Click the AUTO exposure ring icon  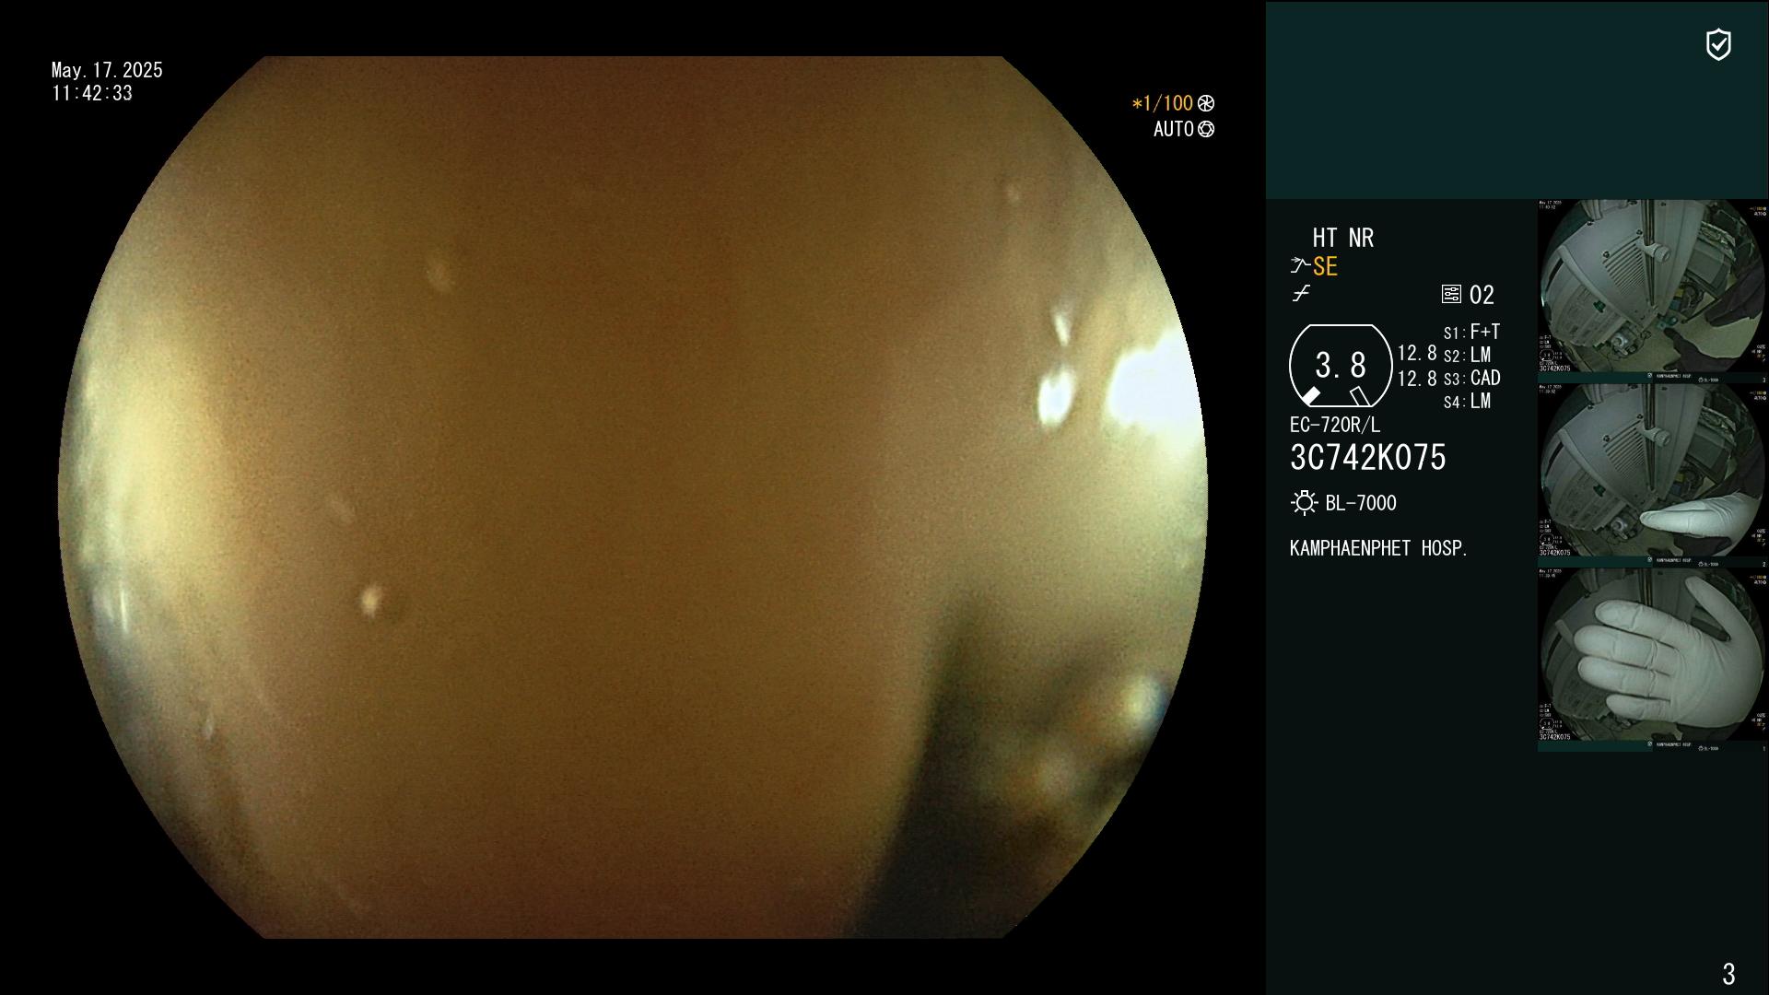(x=1206, y=129)
